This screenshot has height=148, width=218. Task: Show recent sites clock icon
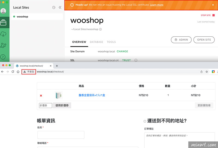pyautogui.click(x=54, y=8)
